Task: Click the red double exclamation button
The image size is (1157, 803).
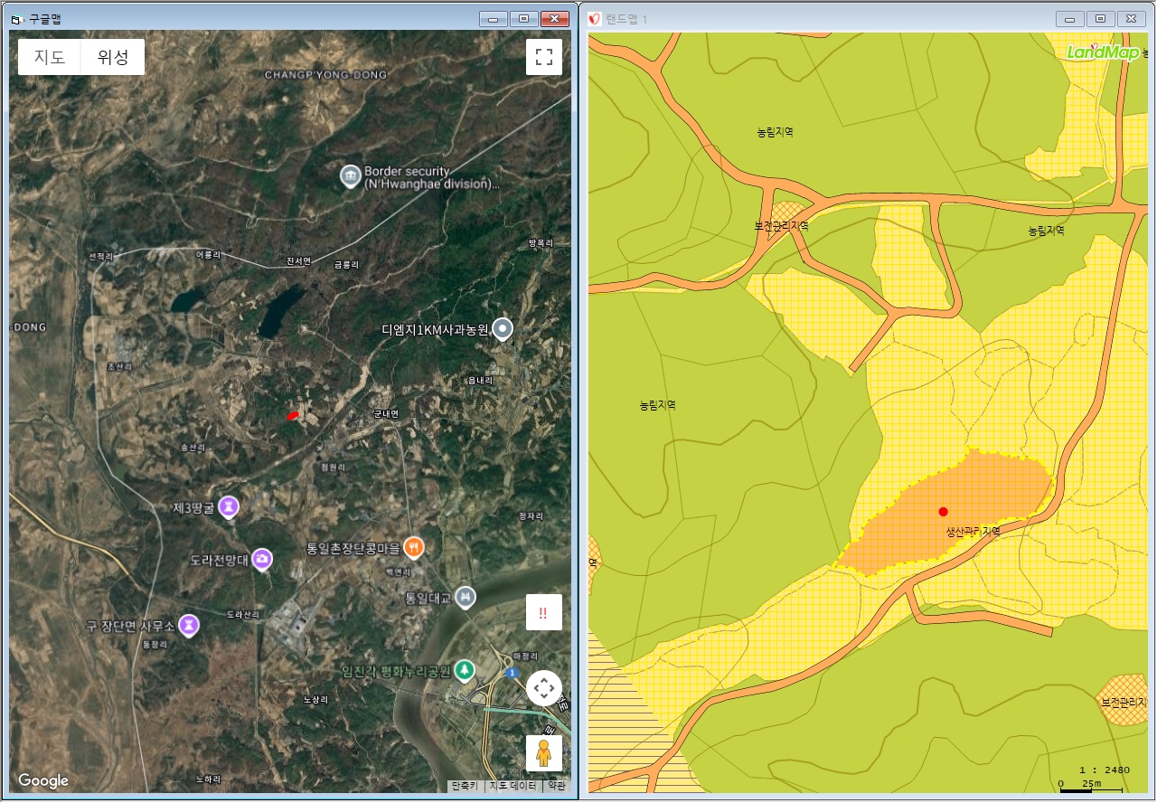Action: point(543,612)
